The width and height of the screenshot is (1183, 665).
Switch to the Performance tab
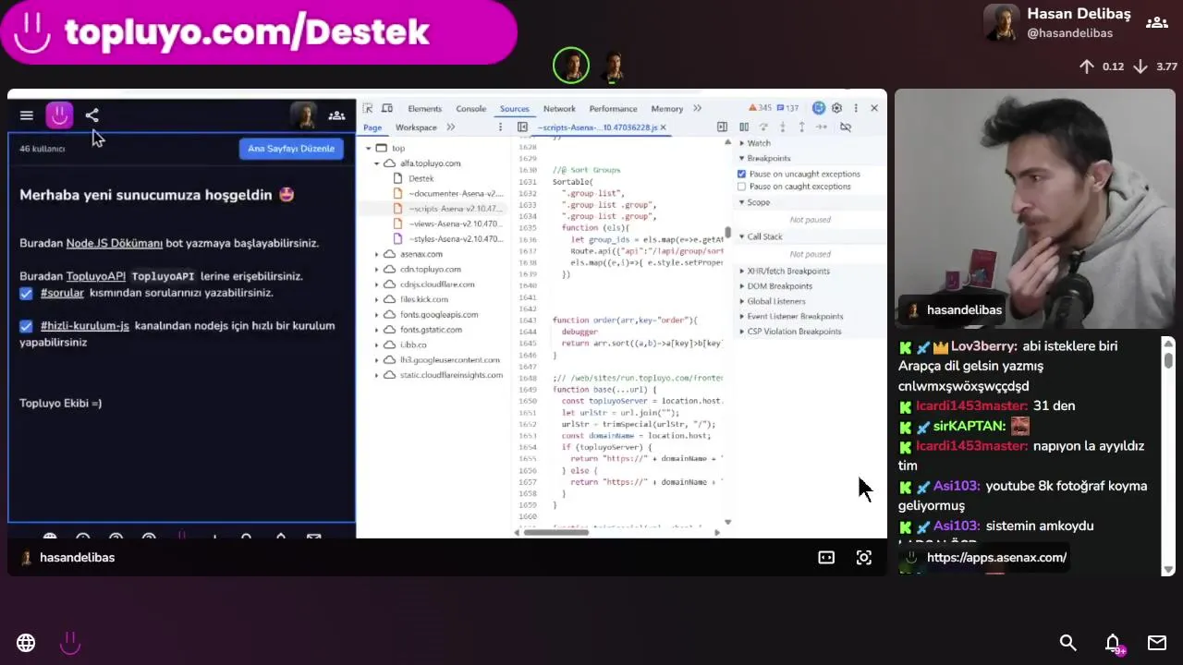[613, 108]
